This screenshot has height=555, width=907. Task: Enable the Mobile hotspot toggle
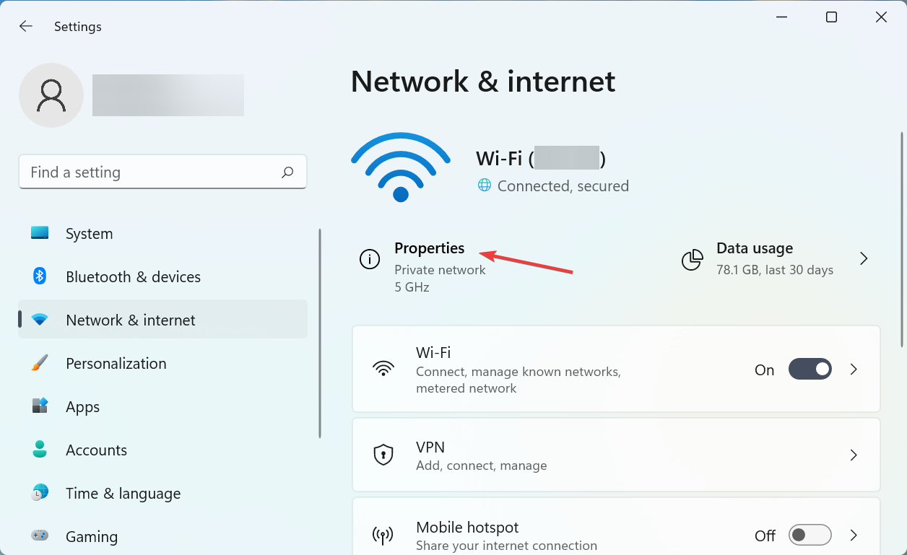(810, 536)
